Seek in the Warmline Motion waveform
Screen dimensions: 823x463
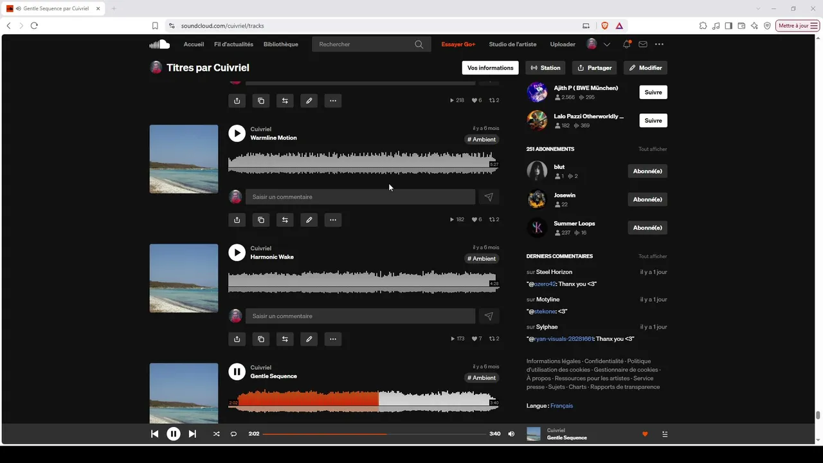363,163
